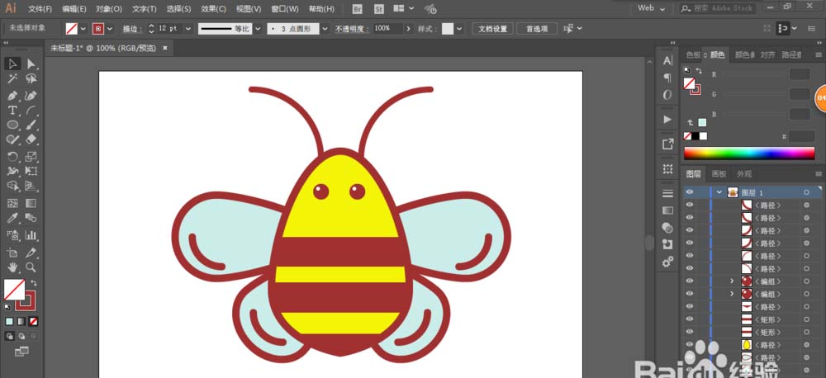
Task: Toggle visibility of the second 矩形 layer
Action: (690, 332)
